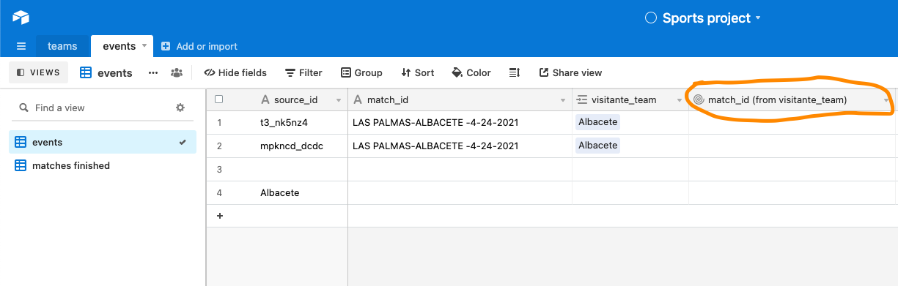Click the linked-record icon in visitante_team header
This screenshot has height=286, width=898.
pyautogui.click(x=583, y=99)
